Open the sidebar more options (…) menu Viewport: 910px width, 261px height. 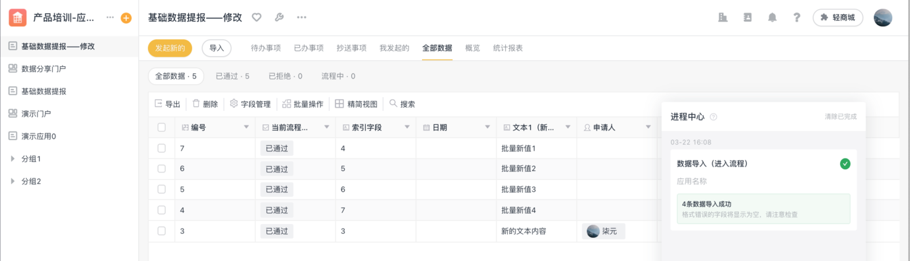[110, 18]
